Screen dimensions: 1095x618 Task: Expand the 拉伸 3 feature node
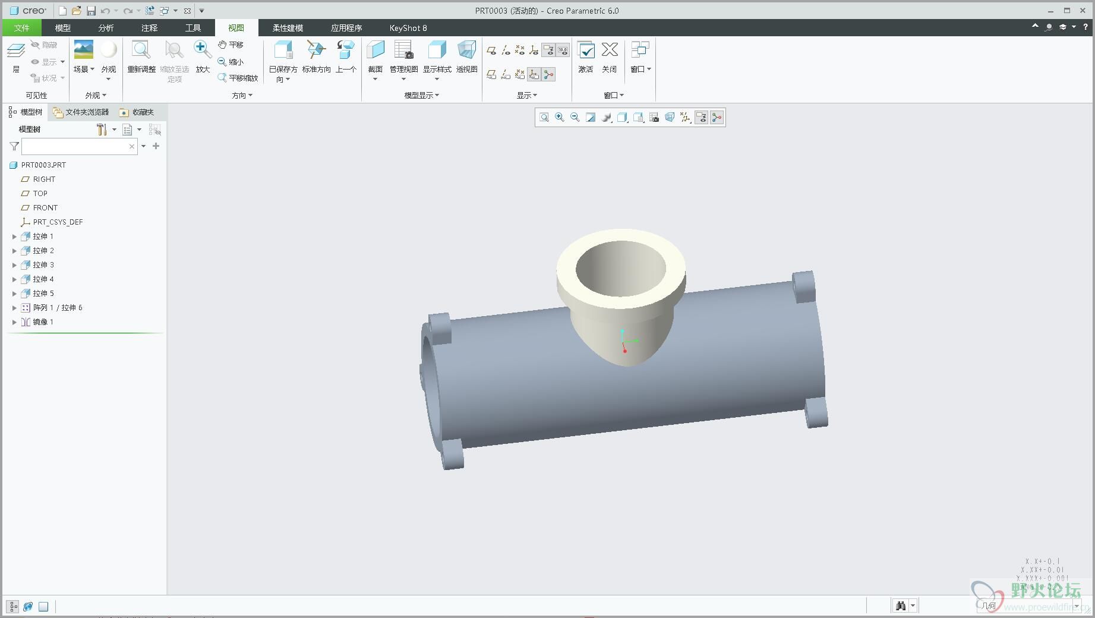pyautogui.click(x=14, y=265)
